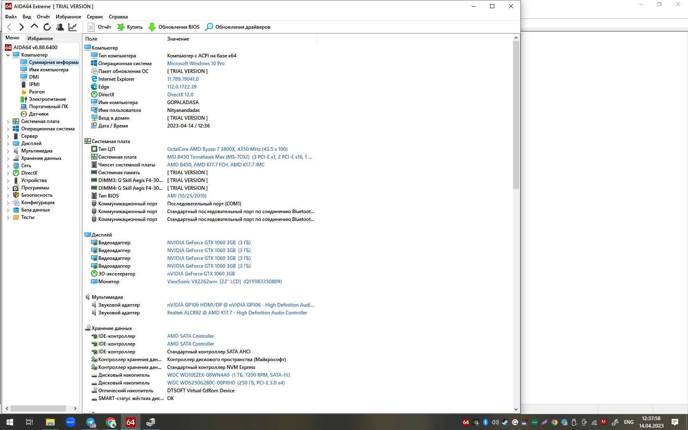
Task: Open Google Chrome from the taskbar
Action: coord(111,422)
